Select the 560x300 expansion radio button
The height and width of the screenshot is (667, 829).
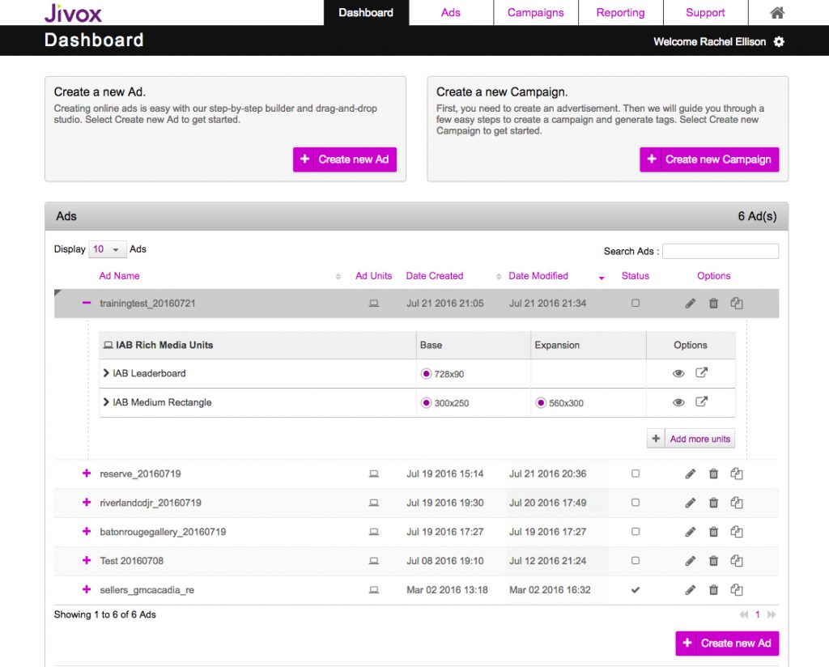(x=541, y=403)
